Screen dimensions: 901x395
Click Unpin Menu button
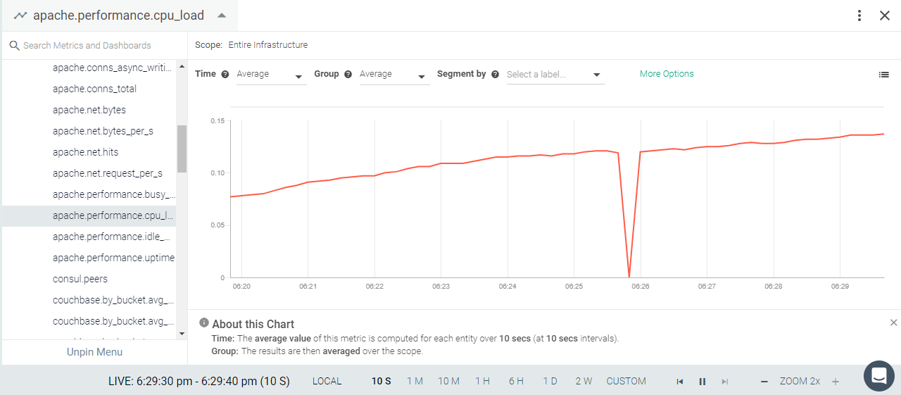tap(94, 352)
